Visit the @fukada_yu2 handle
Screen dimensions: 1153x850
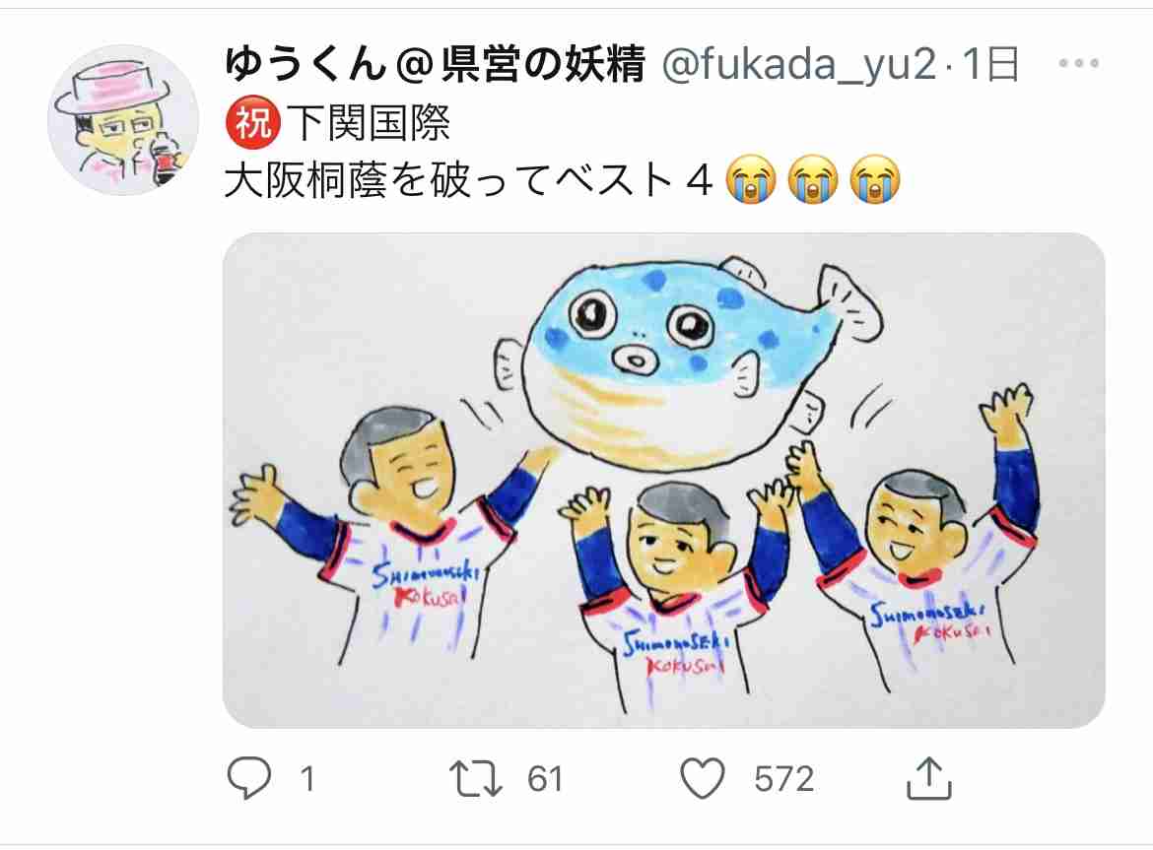(799, 65)
